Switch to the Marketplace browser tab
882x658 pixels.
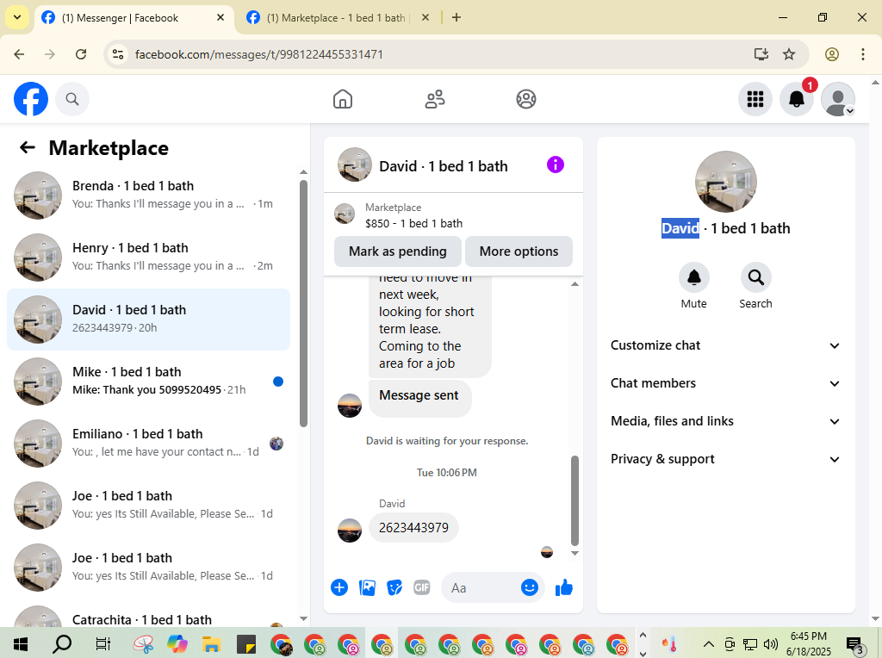[x=337, y=17]
